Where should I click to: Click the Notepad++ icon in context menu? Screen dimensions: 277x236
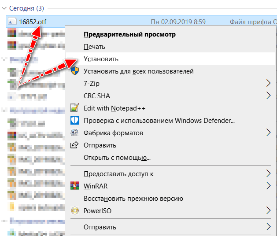pos(75,108)
